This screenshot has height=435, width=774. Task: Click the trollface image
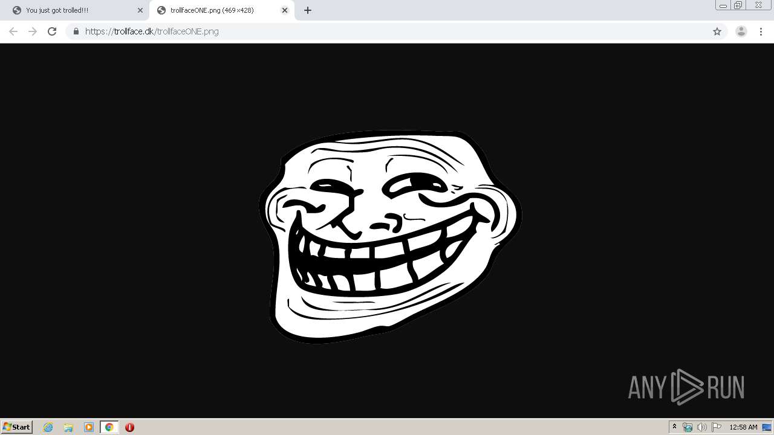(x=390, y=237)
